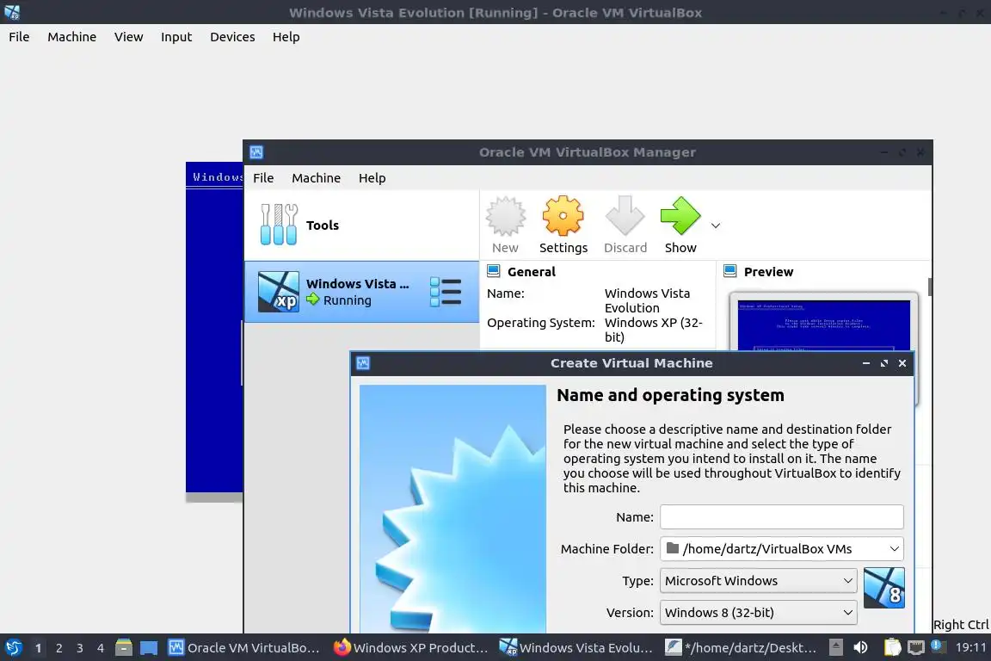Switch to Oracle VM VirtualBox taskbar entry
This screenshot has width=991, height=661.
coord(244,648)
